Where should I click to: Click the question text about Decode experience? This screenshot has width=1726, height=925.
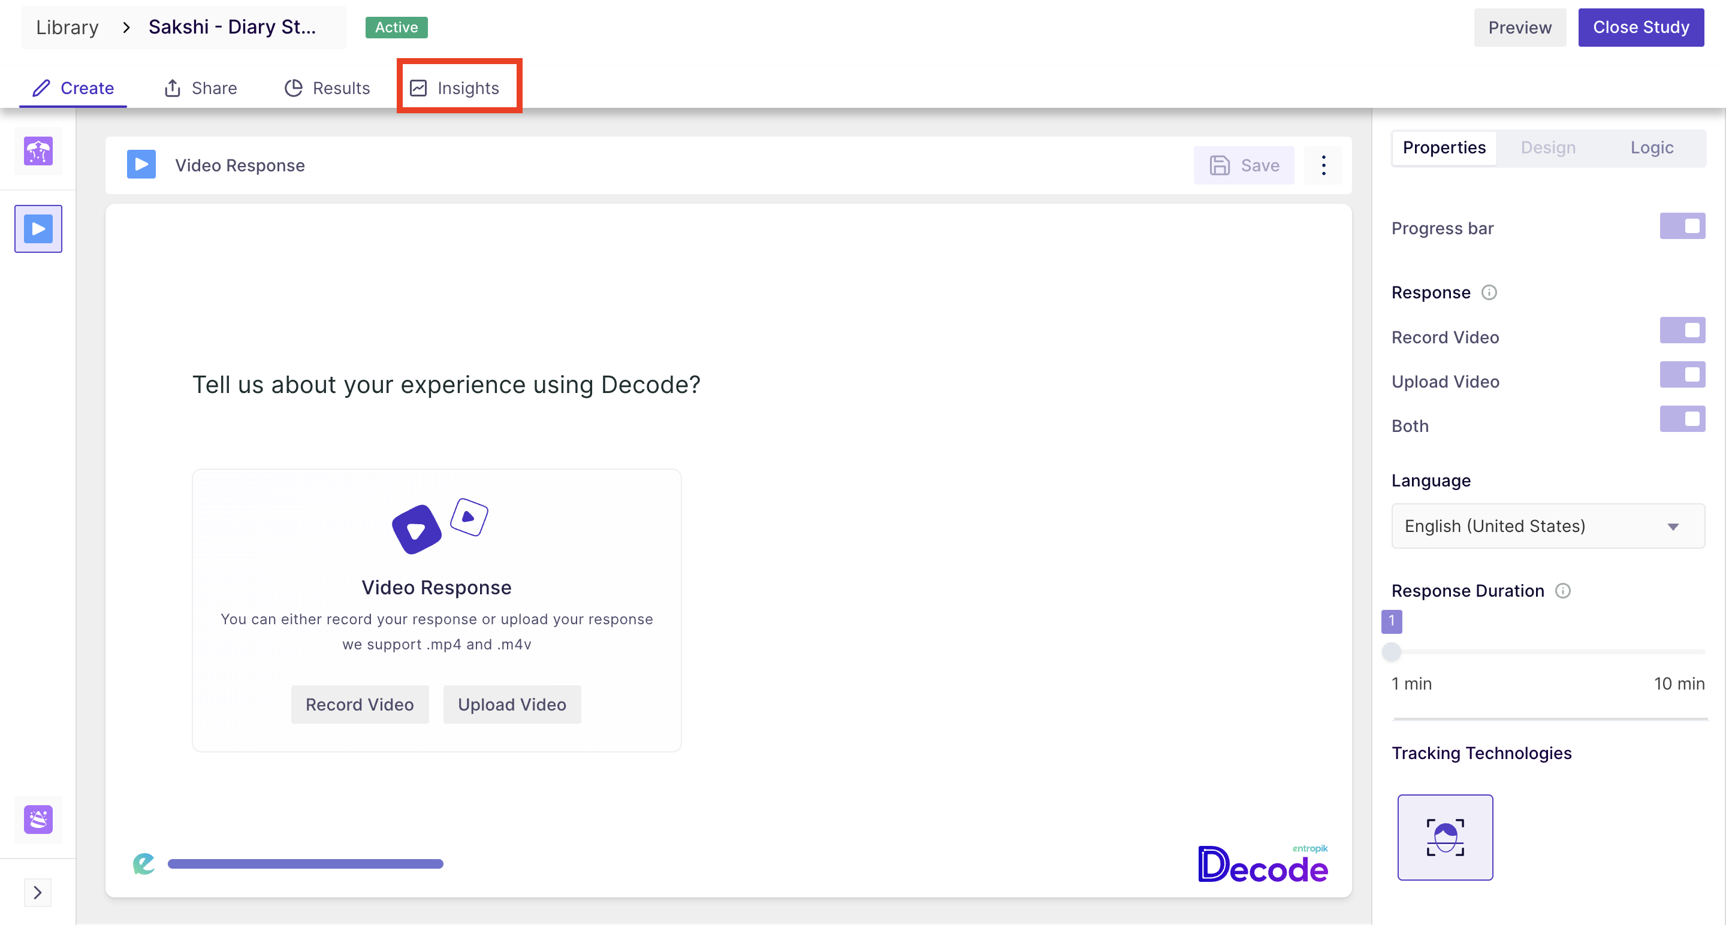[446, 385]
